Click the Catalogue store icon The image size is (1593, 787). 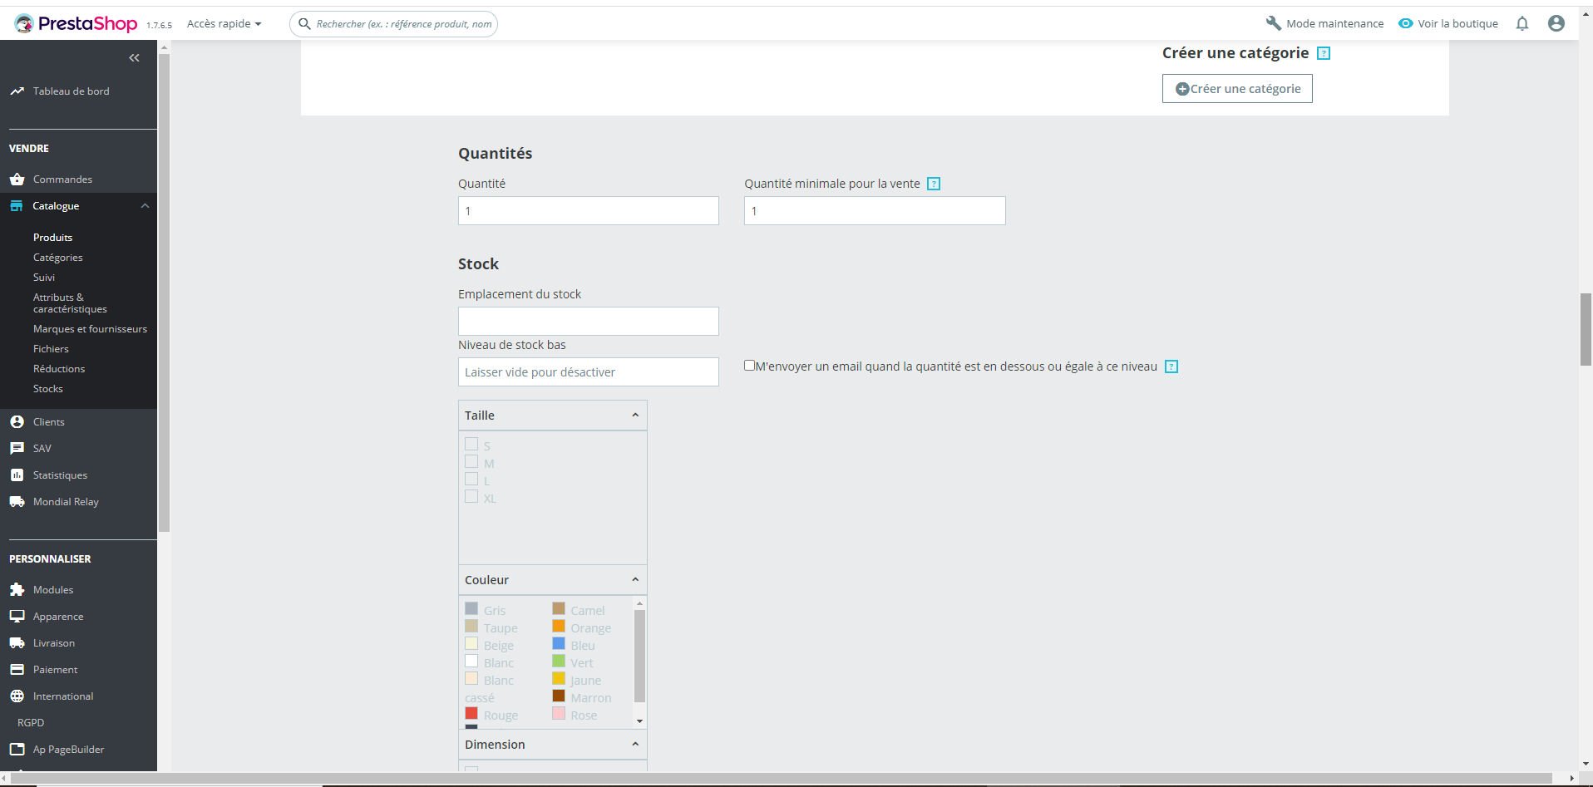tap(17, 206)
